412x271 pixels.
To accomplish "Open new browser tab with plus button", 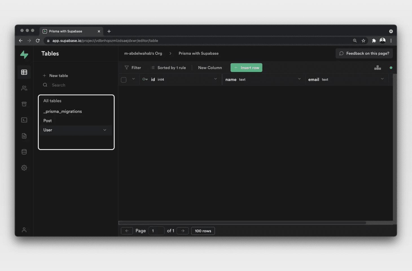I will (x=109, y=31).
